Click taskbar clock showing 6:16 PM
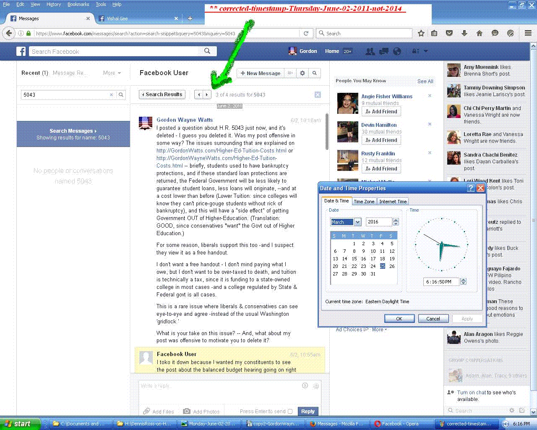Image resolution: width=537 pixels, height=430 pixels. (521, 424)
